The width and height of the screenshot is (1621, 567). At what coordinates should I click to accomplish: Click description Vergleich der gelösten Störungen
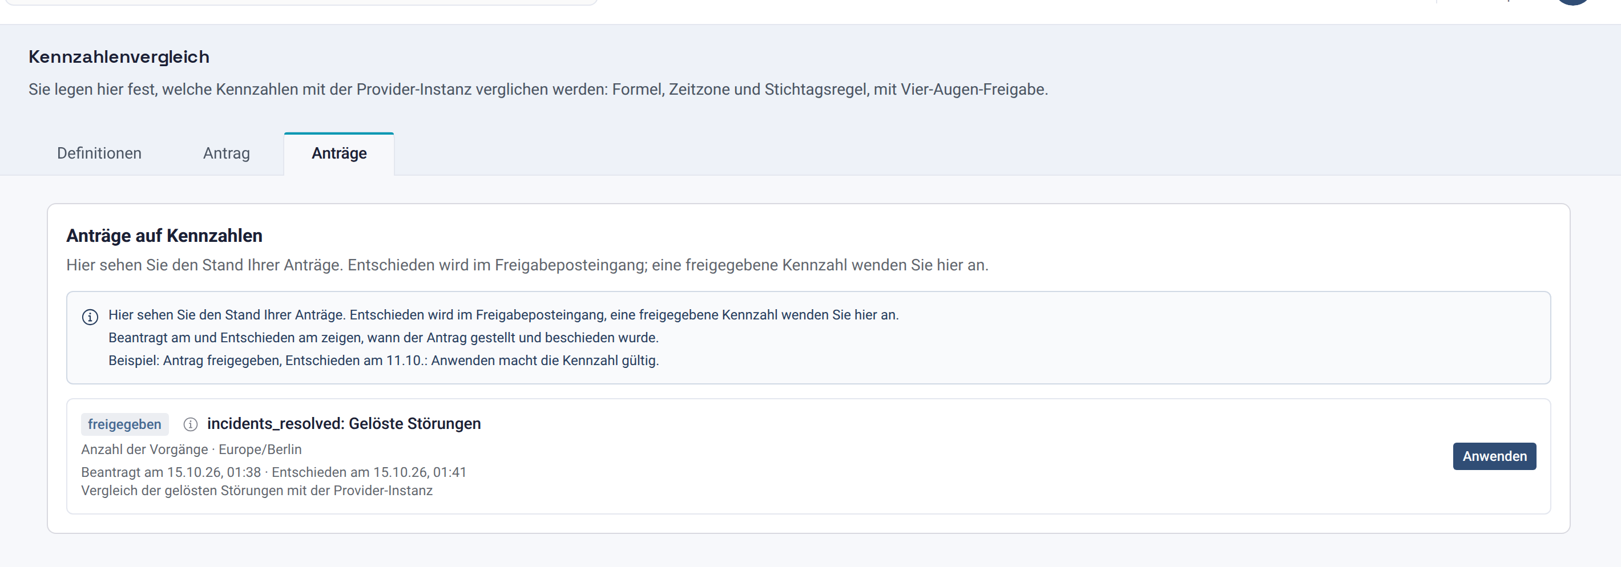(x=257, y=491)
